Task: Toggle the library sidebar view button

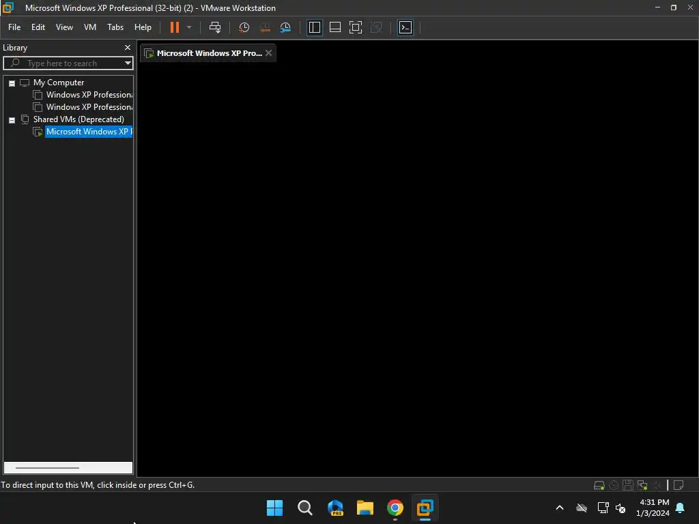Action: 315,27
